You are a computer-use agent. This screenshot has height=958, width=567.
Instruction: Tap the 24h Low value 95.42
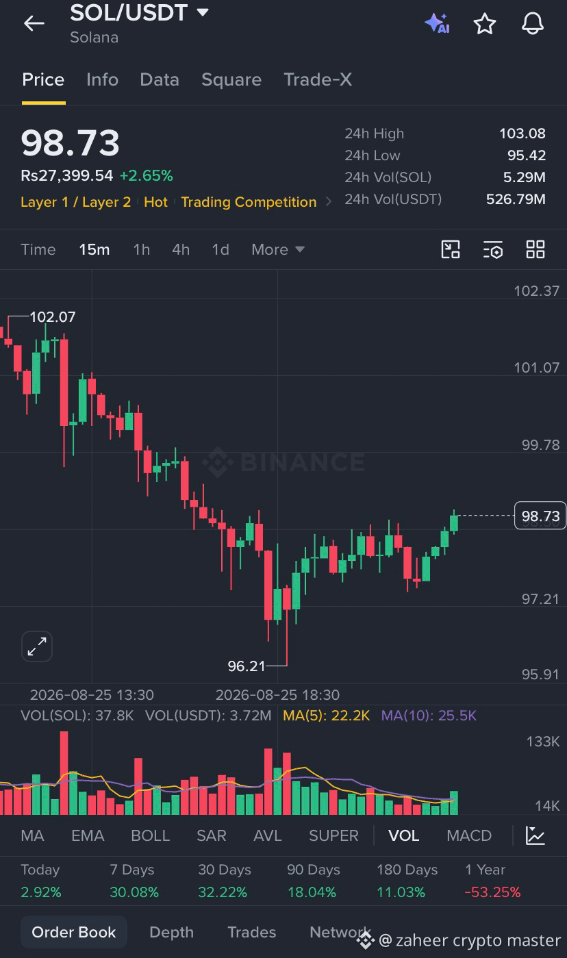point(527,155)
